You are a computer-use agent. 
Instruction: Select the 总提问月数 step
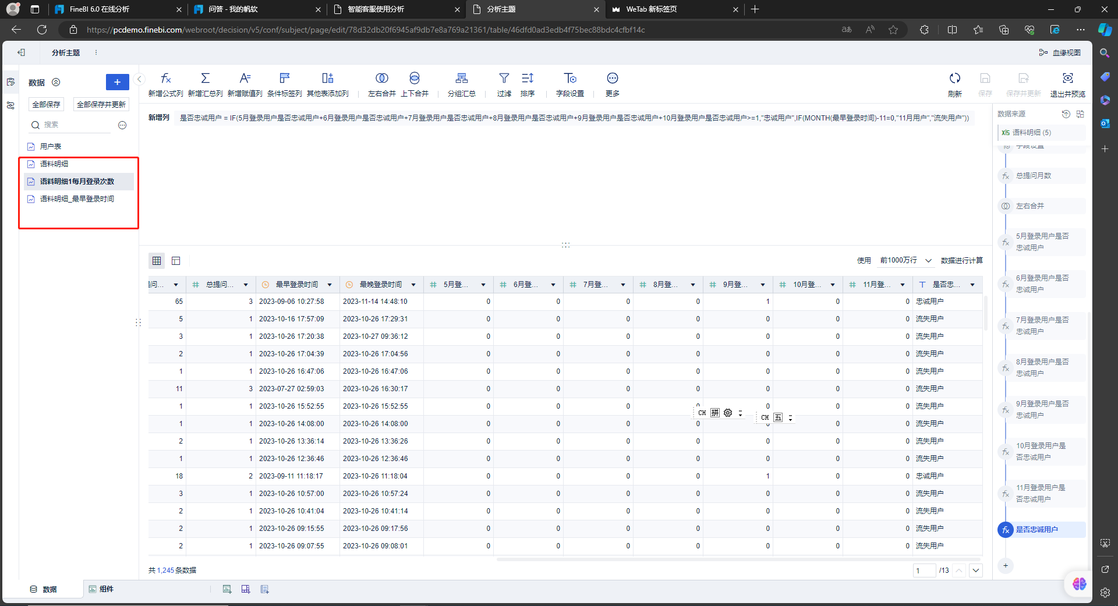pos(1042,176)
